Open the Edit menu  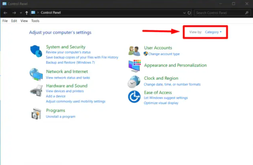(14, 21)
